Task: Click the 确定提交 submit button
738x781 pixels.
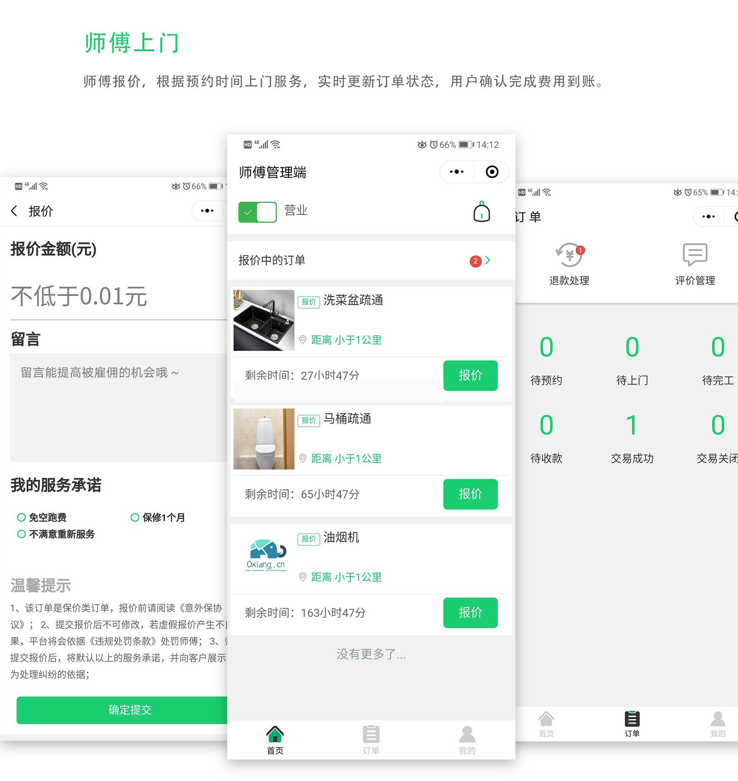Action: click(122, 710)
